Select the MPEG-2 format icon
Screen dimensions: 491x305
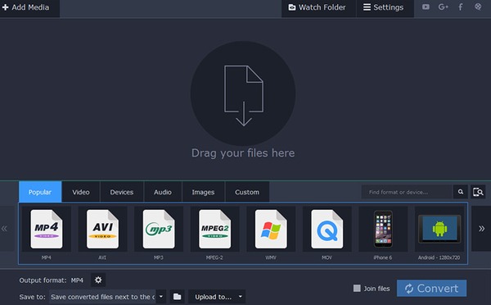[214, 229]
